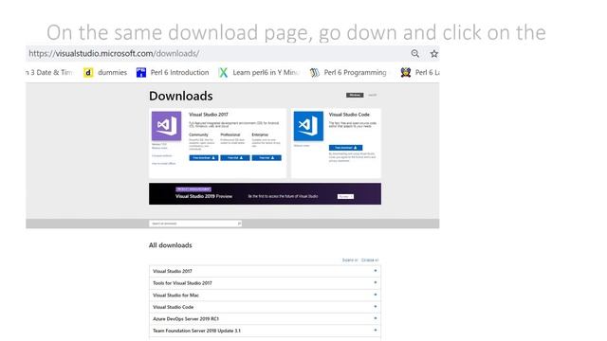Expand Team Foundation Server 2018 Update 3.1 row
Image resolution: width=607 pixels, height=341 pixels.
[x=265, y=331]
